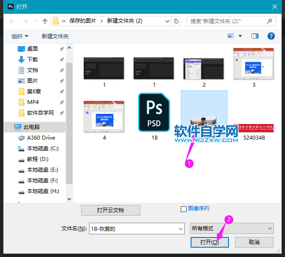Image resolution: width=285 pixels, height=257 pixels.
Task: Open the MP4 folder shortcut
Action: pyautogui.click(x=33, y=102)
